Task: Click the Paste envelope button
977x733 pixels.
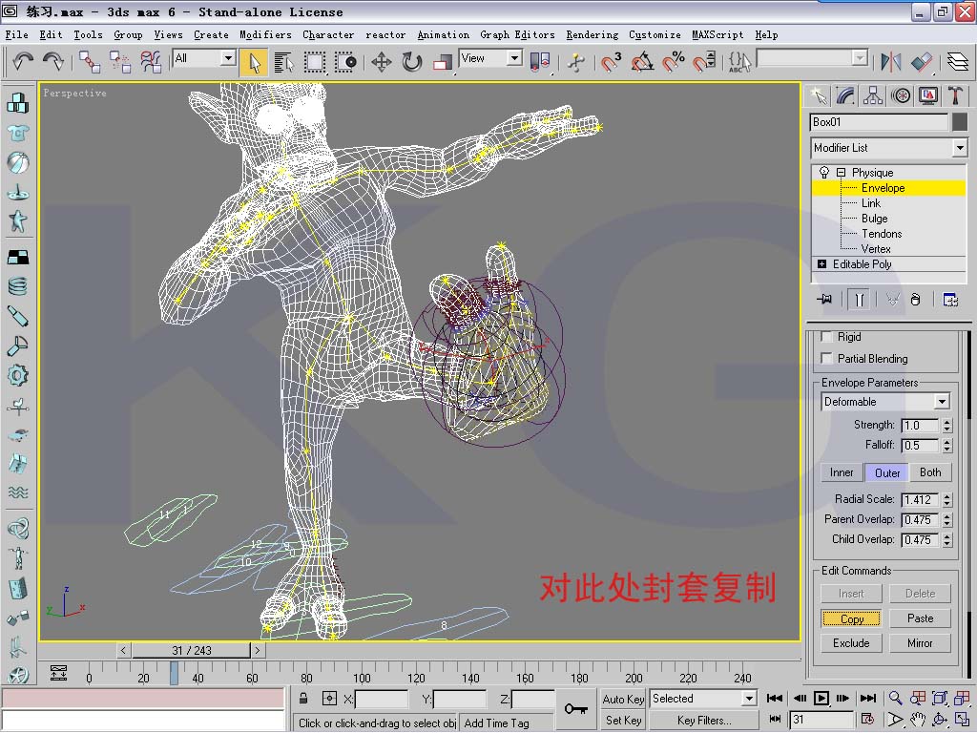Action: click(920, 618)
